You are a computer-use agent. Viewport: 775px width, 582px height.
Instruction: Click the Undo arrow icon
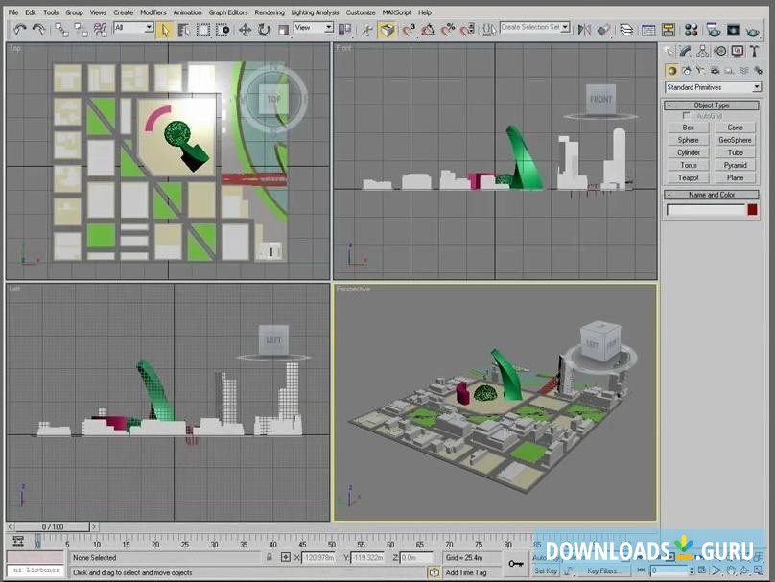(20, 30)
